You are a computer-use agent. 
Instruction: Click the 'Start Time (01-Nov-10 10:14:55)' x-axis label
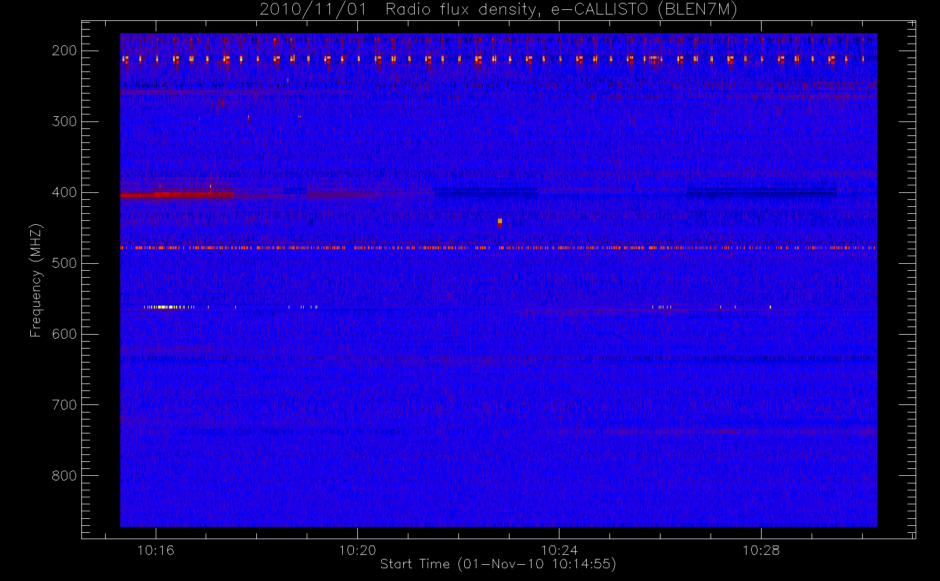[498, 564]
